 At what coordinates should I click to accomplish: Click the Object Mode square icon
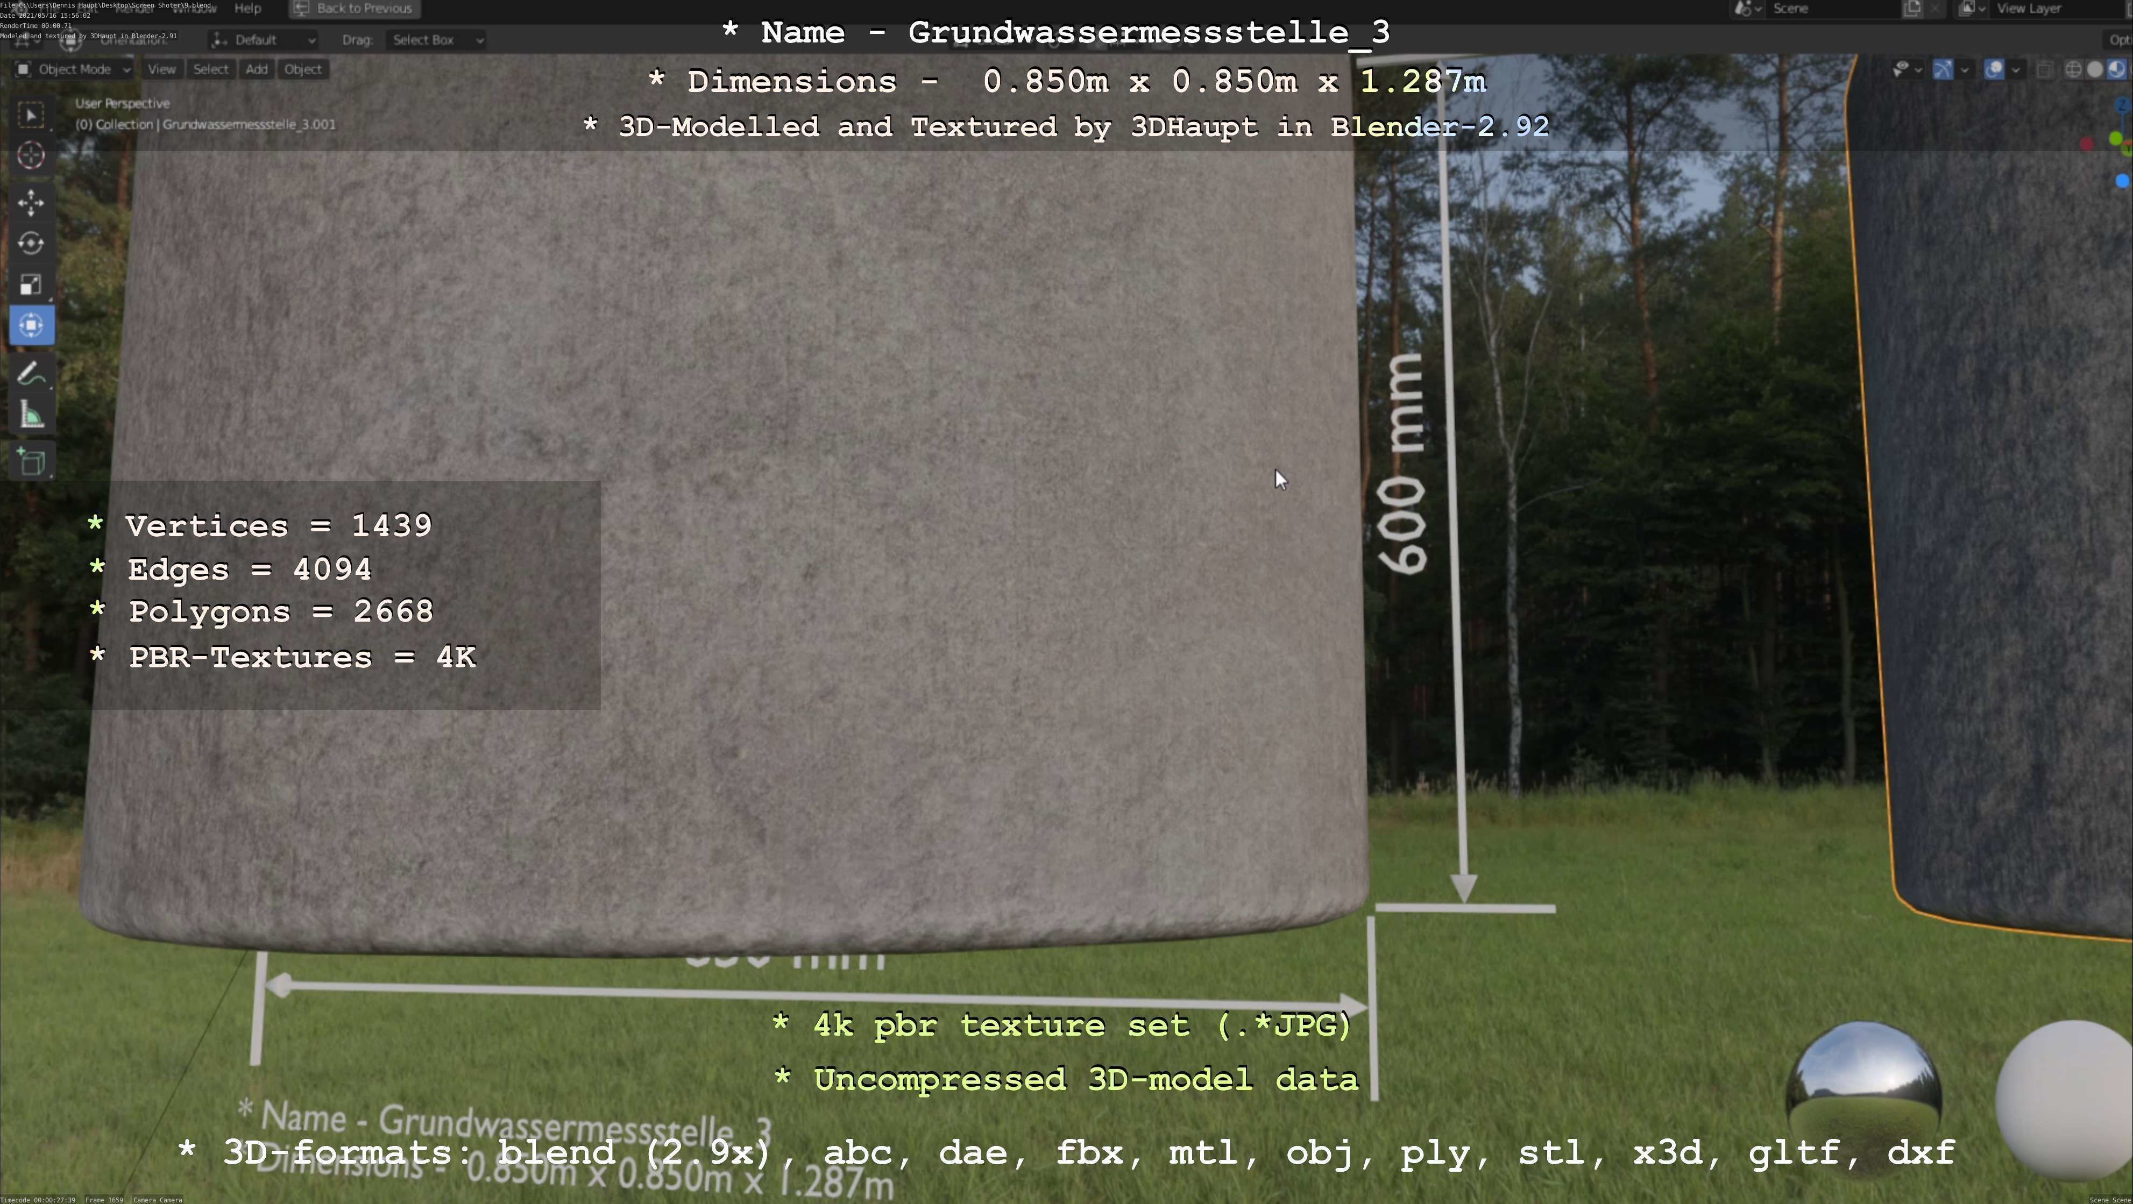pos(23,69)
